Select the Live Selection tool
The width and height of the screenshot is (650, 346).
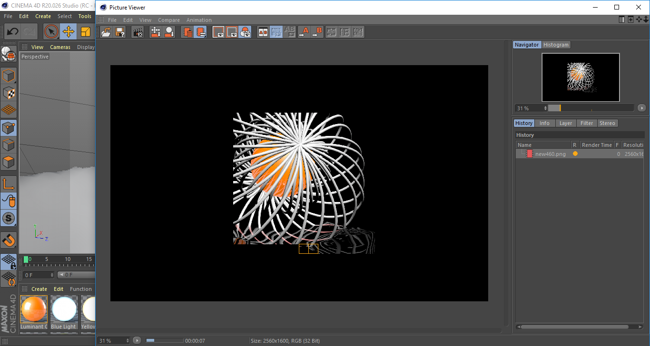51,32
